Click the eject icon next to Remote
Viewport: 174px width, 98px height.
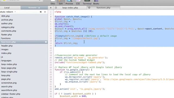pos(39,8)
